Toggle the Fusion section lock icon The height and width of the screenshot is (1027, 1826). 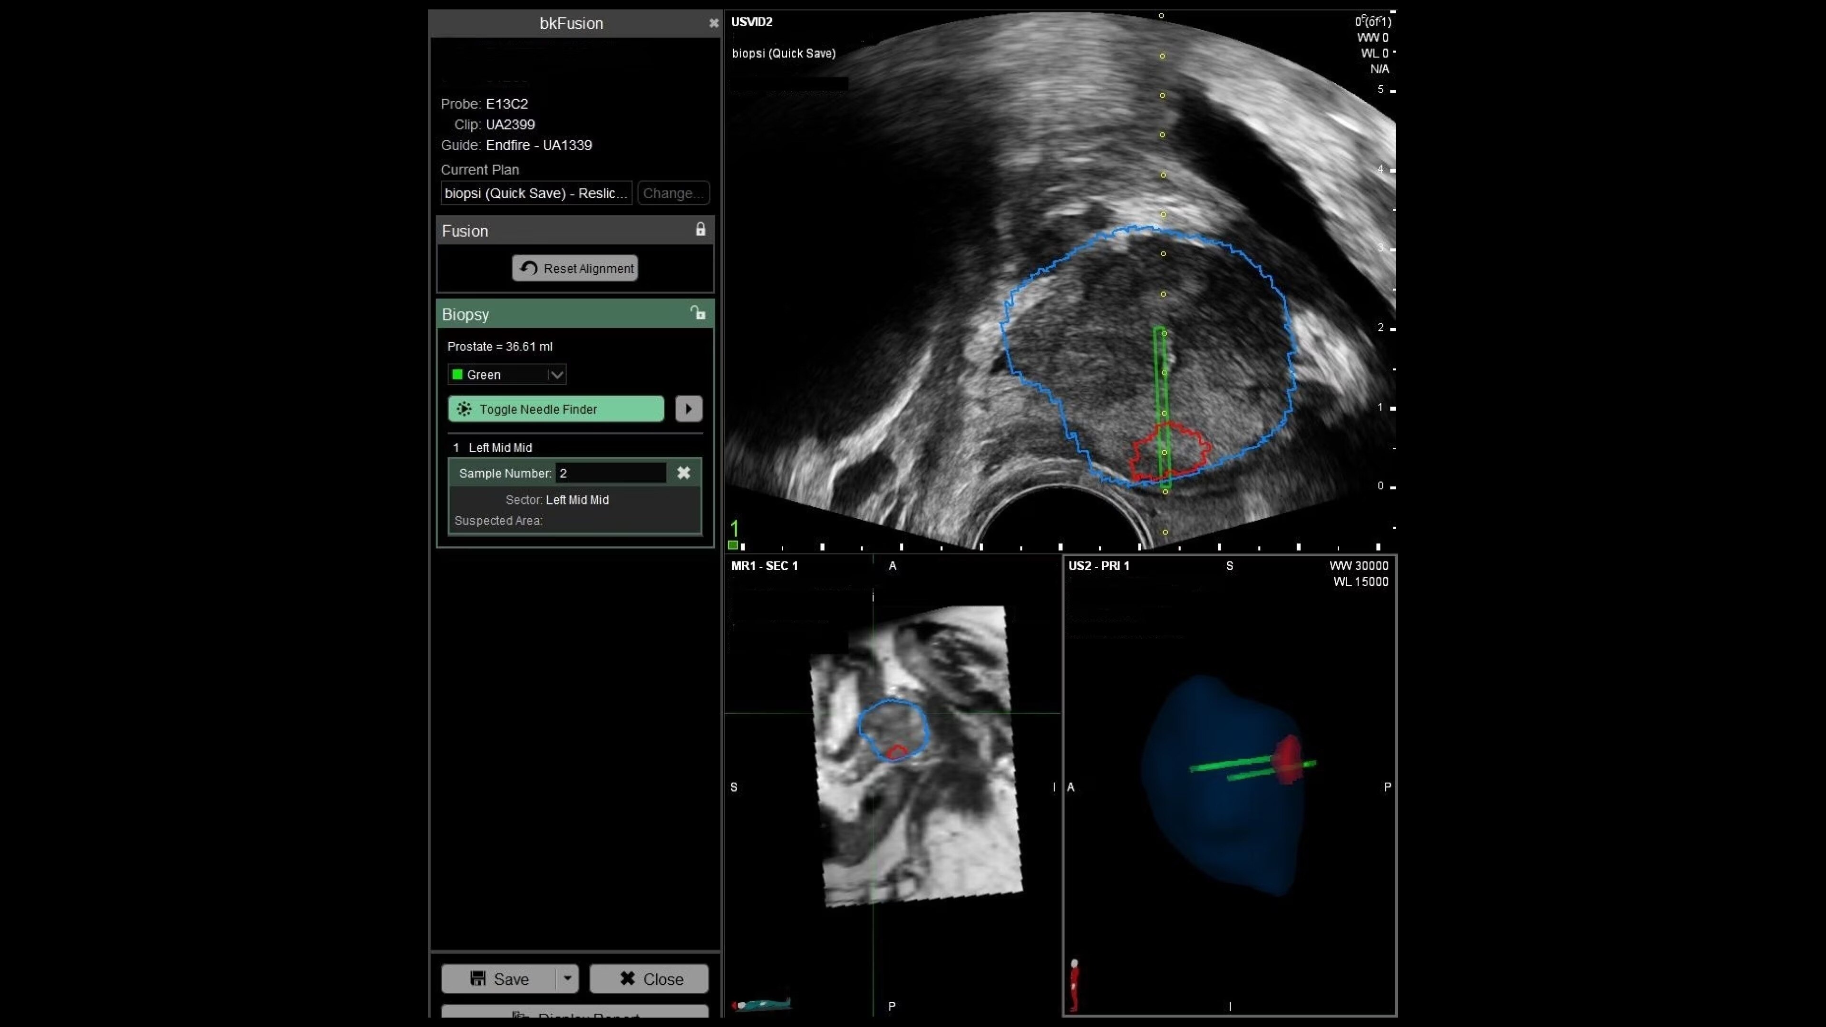pos(700,230)
